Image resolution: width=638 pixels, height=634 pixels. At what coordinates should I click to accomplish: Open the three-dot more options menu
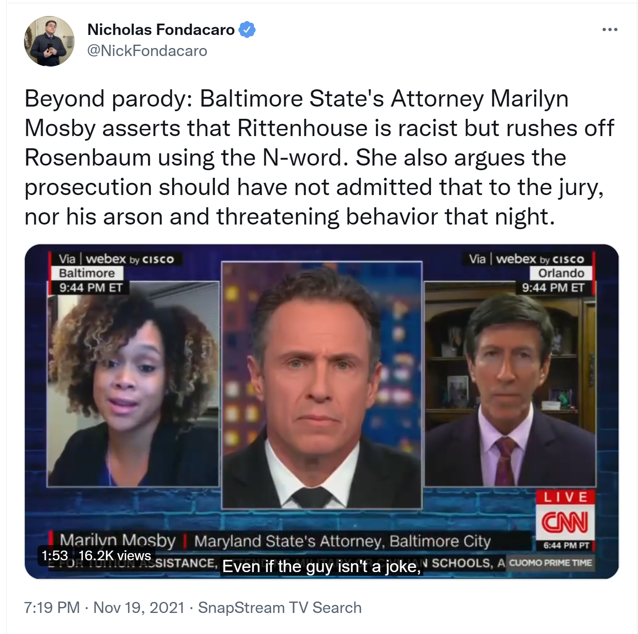[609, 29]
